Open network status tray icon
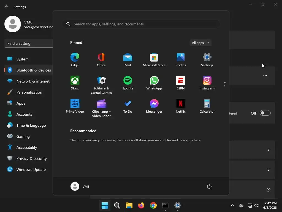 (250, 205)
